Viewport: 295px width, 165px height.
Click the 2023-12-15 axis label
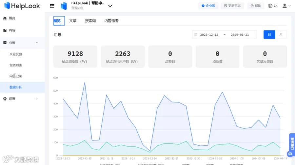(85, 158)
